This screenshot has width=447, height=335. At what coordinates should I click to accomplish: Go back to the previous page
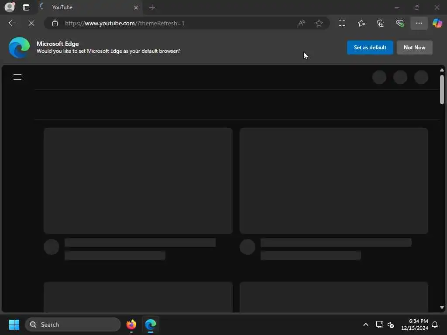coord(12,23)
